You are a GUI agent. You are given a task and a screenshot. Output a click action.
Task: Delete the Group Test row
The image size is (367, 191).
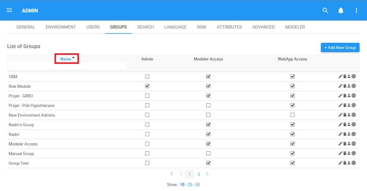[345, 163]
